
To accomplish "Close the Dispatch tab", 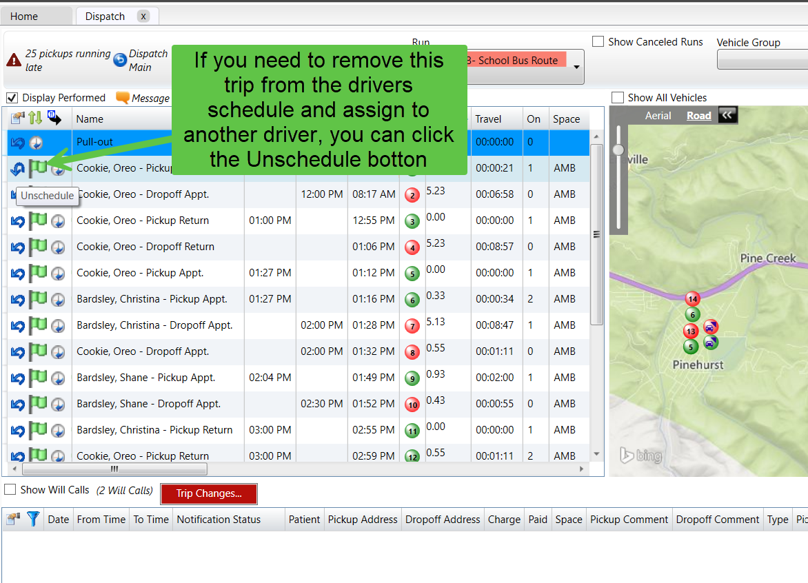I will point(143,17).
